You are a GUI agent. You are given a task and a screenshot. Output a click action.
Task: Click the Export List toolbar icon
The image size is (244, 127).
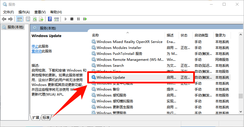pos(41,19)
